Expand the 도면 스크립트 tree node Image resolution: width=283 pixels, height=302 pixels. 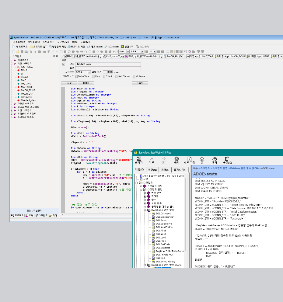click(x=12, y=110)
